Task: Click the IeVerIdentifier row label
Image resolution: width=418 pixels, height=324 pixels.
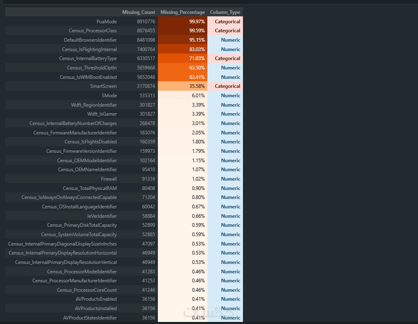Action: click(x=102, y=216)
